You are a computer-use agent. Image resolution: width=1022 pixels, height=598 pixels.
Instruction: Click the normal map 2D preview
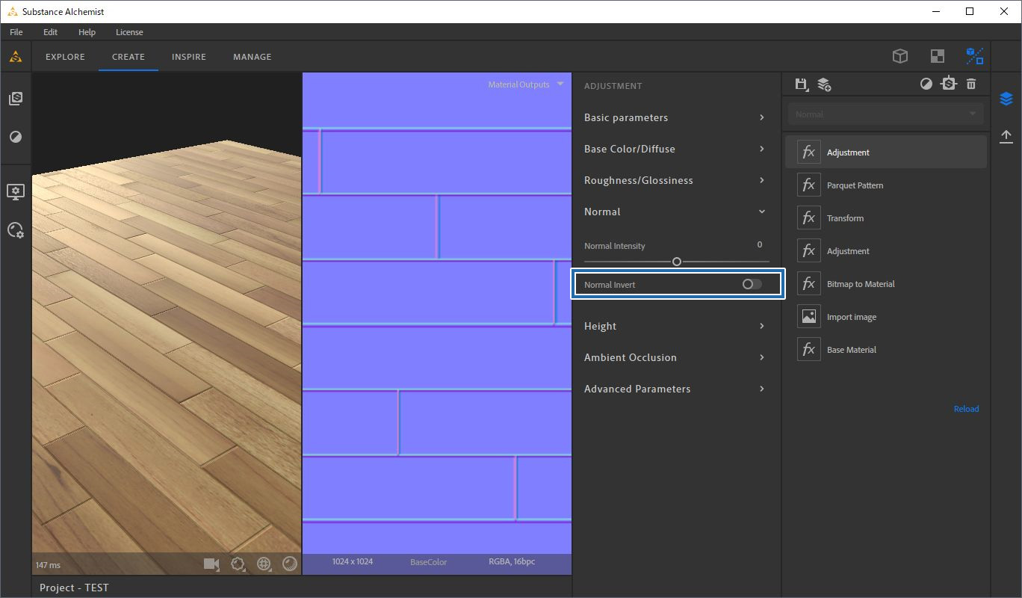(x=437, y=323)
